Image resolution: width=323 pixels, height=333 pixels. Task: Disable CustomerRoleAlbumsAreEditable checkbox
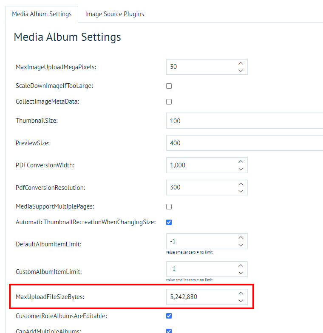pos(169,316)
